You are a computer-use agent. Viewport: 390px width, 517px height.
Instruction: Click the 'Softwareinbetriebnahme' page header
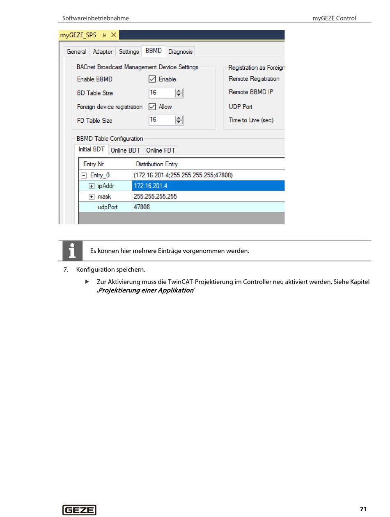(x=95, y=18)
